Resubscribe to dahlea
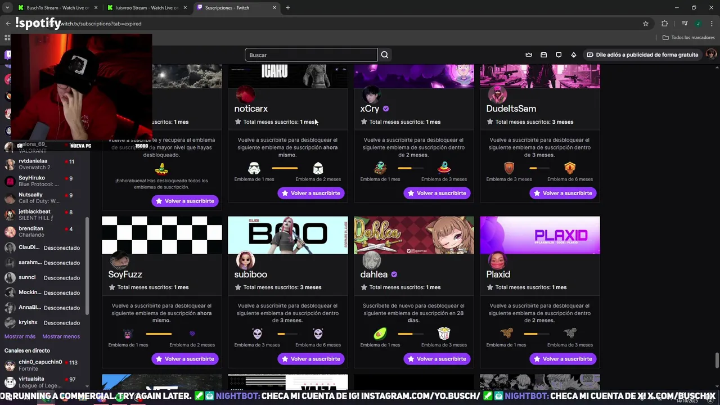720x405 pixels. (436, 359)
